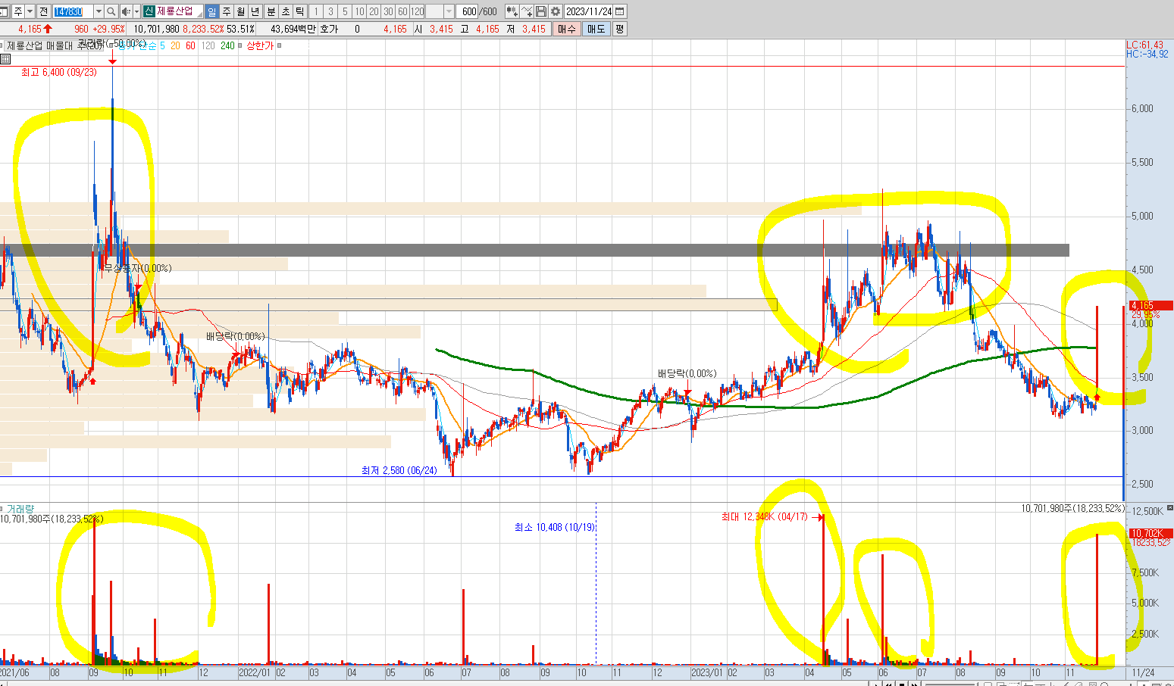
Task: Click the 거래량 volume panel title
Action: click(x=20, y=509)
